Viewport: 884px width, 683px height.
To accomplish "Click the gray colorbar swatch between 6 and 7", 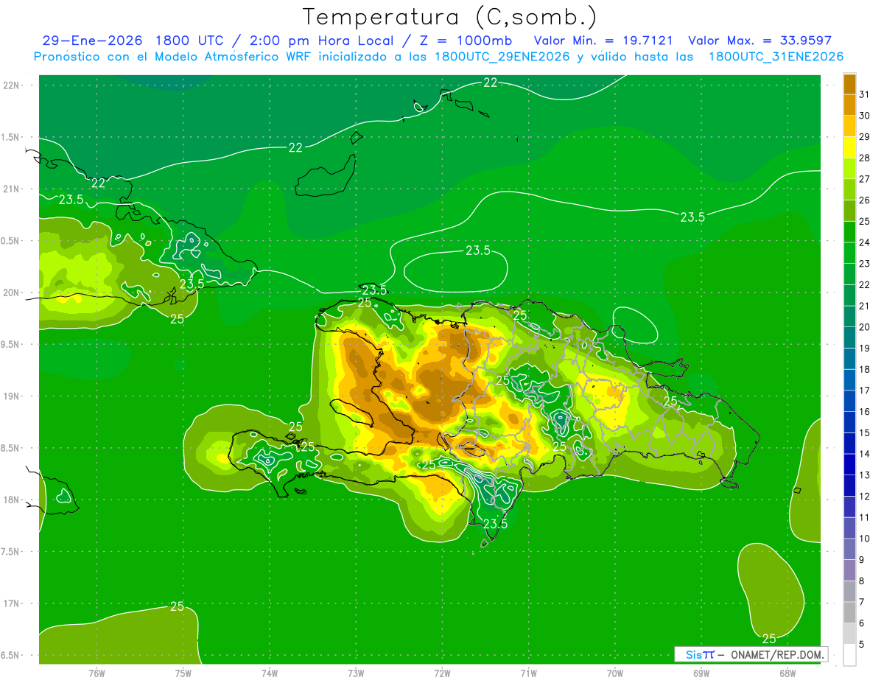I will [x=849, y=612].
